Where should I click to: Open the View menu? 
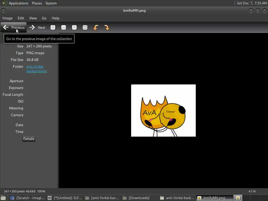click(33, 18)
